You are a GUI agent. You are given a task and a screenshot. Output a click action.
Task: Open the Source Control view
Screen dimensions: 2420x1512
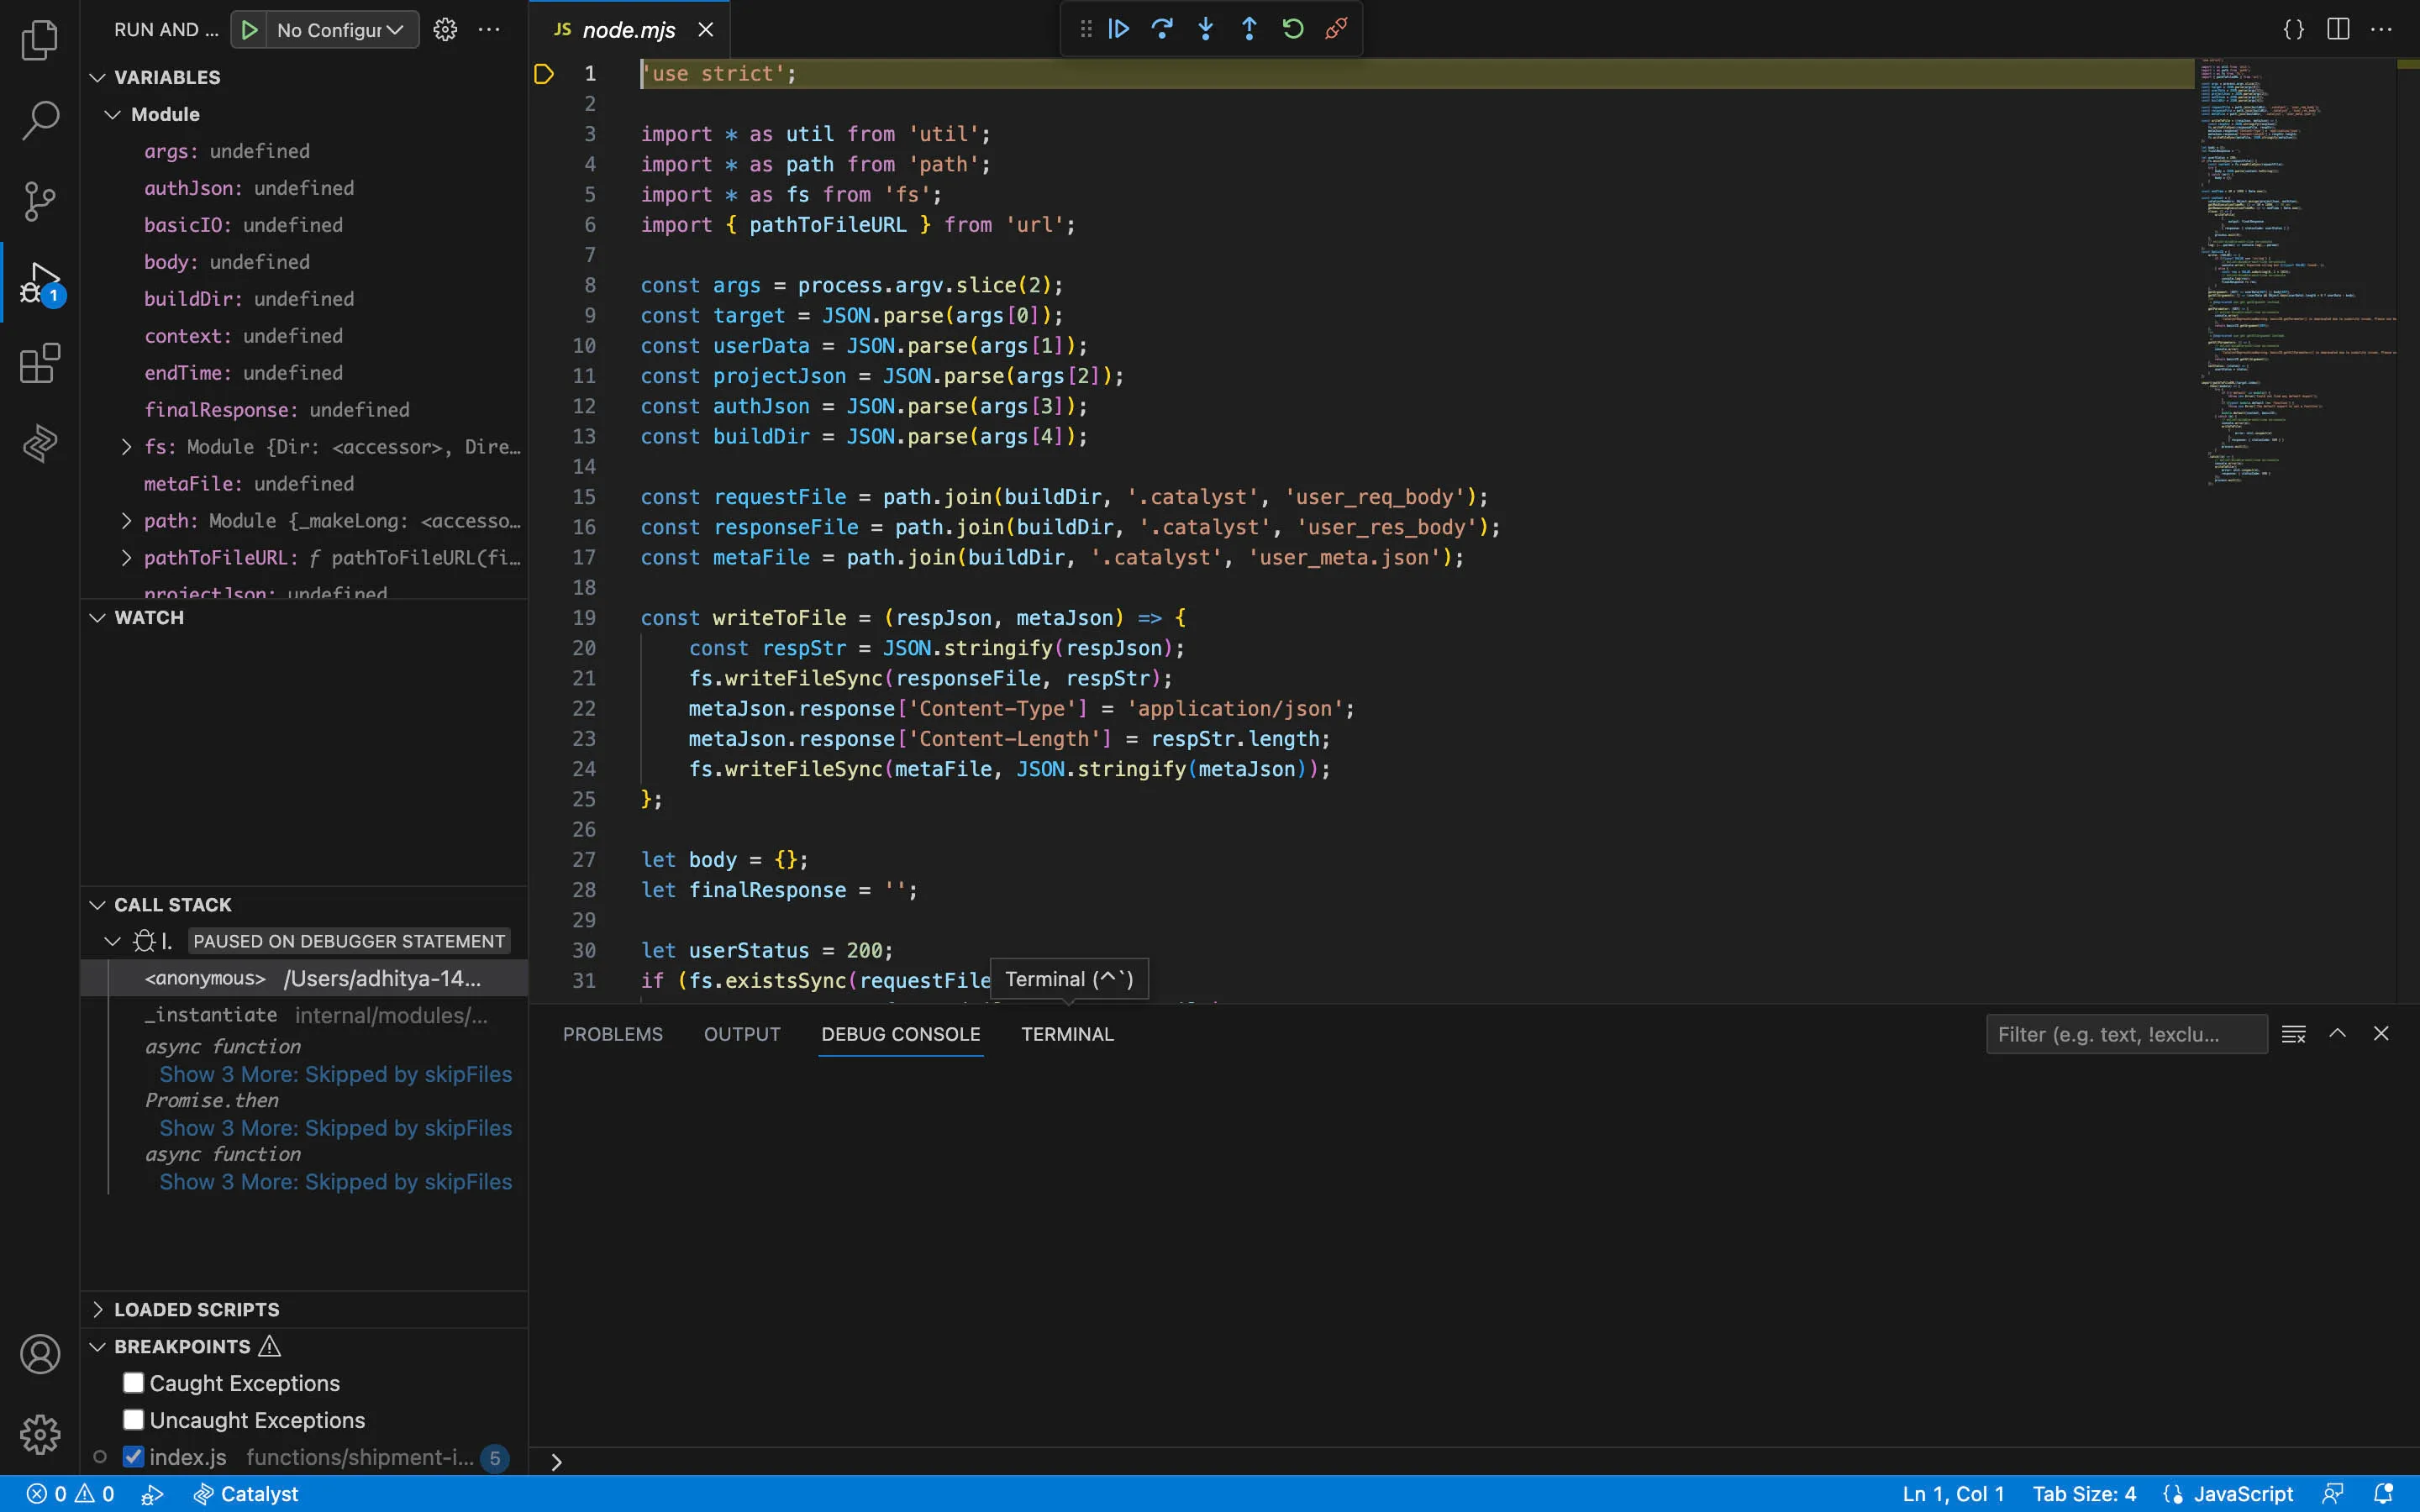tap(40, 201)
